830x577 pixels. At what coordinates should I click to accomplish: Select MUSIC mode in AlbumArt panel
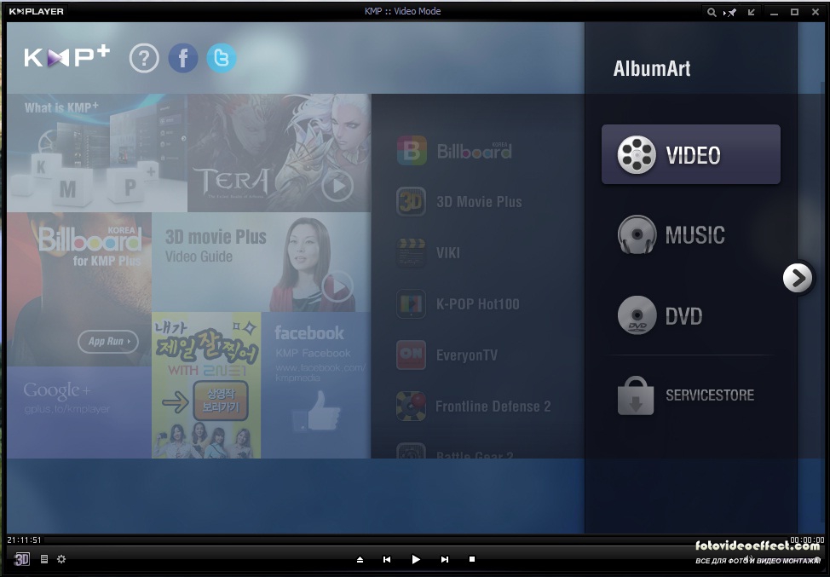tap(672, 235)
